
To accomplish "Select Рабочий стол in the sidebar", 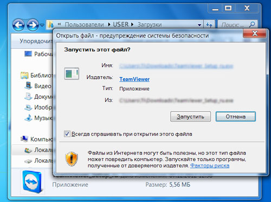I will tap(38, 54).
